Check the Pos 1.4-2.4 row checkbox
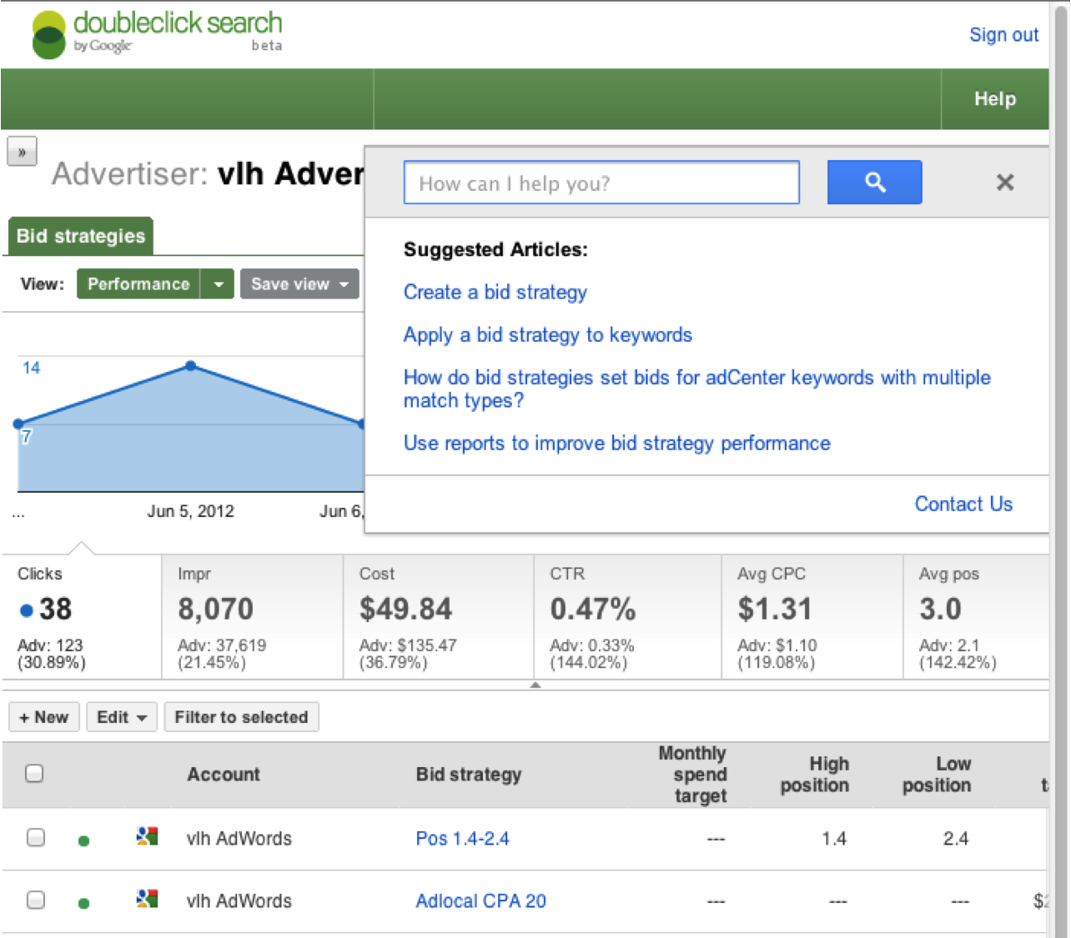 pos(35,837)
